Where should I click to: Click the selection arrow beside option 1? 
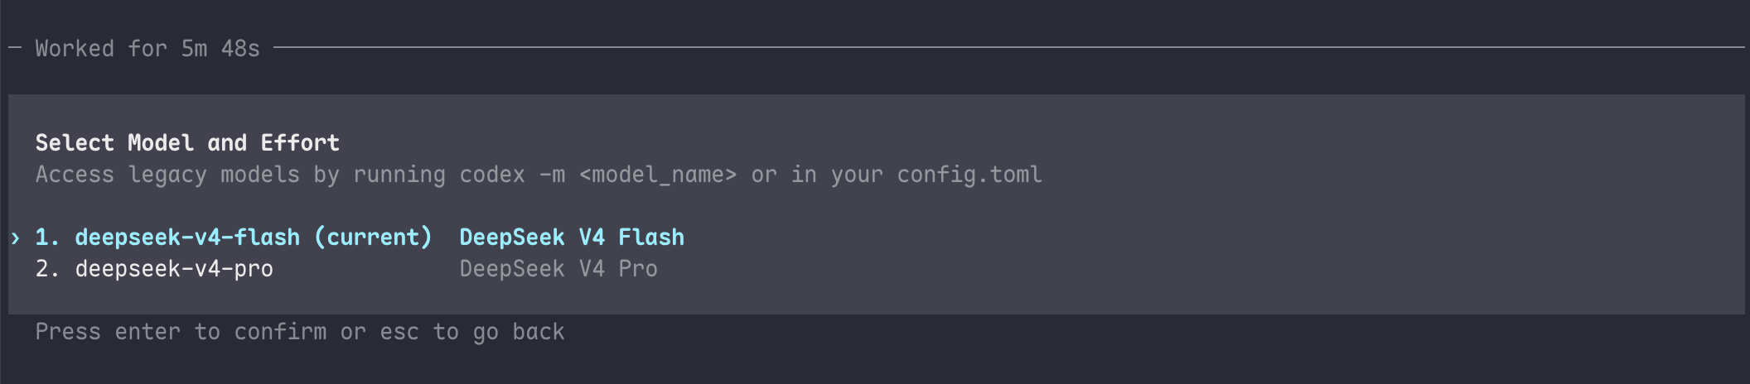click(x=15, y=238)
